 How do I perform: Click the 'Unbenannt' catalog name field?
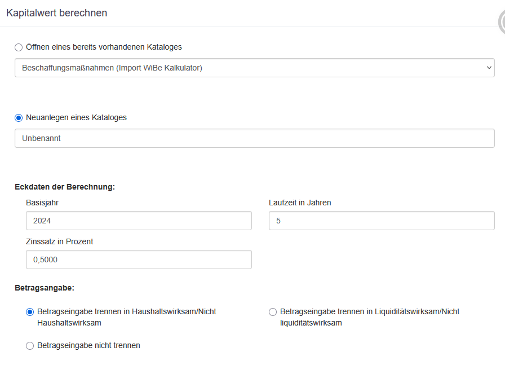(x=254, y=138)
